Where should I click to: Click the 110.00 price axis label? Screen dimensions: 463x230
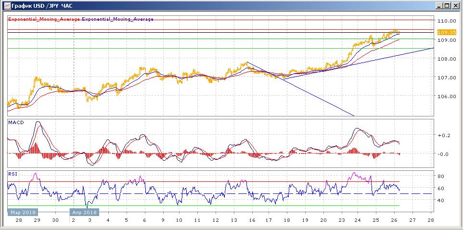[x=446, y=21]
